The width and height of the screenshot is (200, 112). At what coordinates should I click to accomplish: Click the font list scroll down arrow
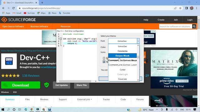pos(138,80)
